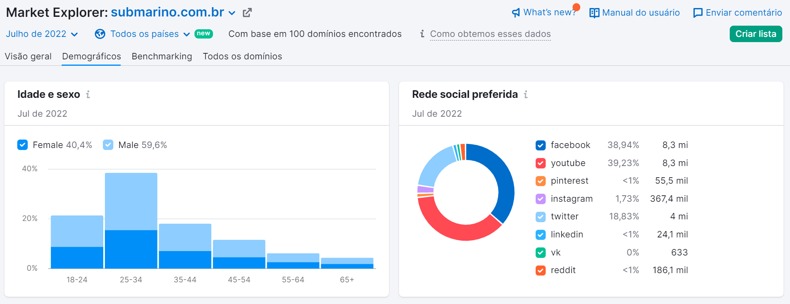This screenshot has height=304, width=790.
Task: Click info icon before Como obtemos esses dados
Action: pos(422,34)
